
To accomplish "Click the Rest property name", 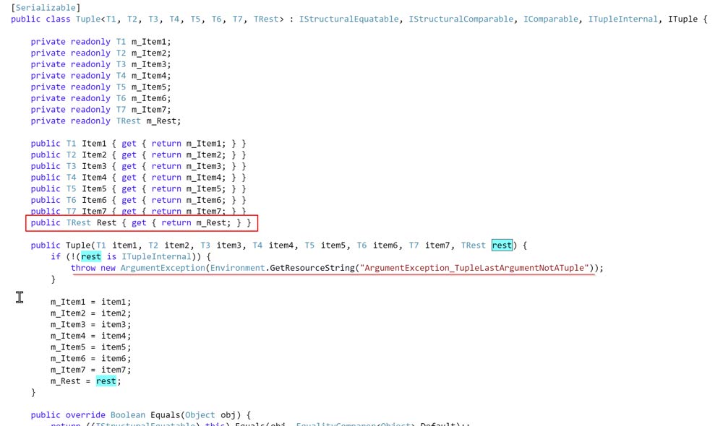I will click(106, 223).
